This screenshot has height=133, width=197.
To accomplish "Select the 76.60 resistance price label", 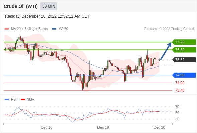I will (184, 50).
